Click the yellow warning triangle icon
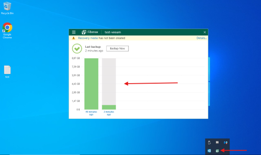 (73, 38)
